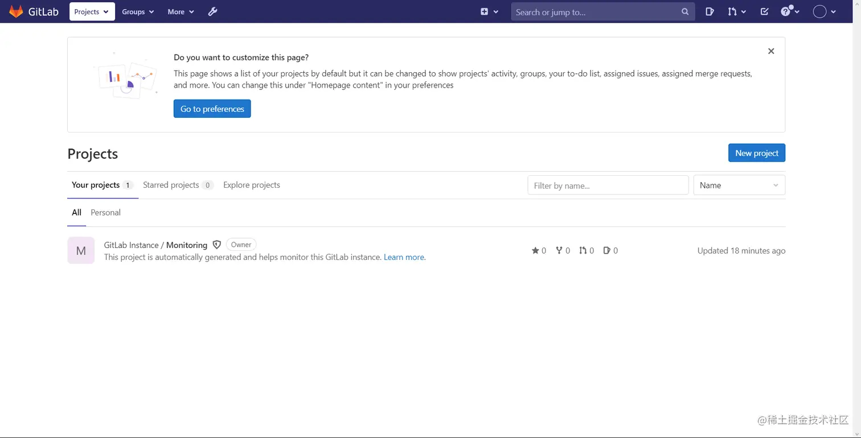Click the merge requests count for Monitoring
The height and width of the screenshot is (438, 861).
pos(587,250)
